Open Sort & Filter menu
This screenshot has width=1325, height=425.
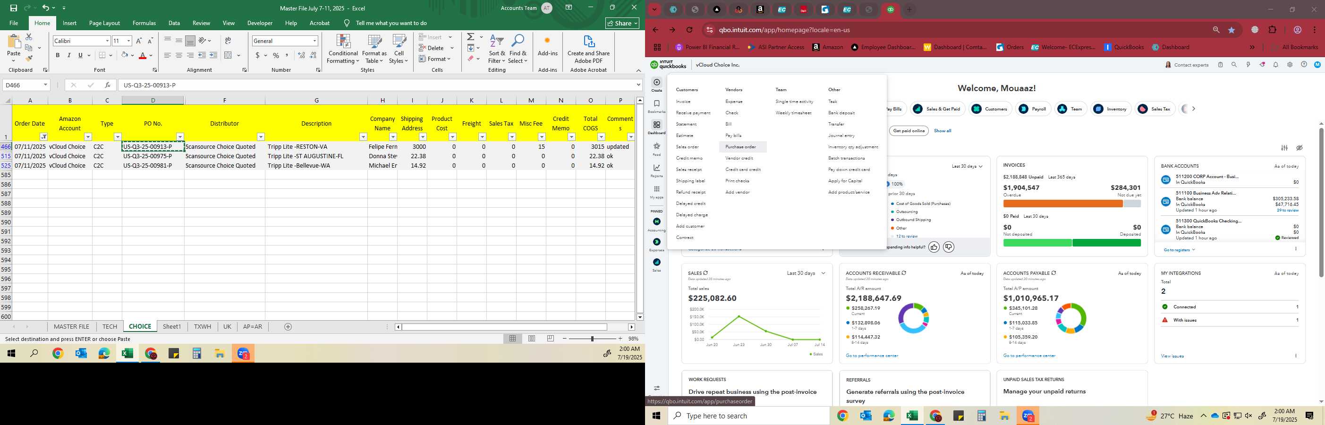click(497, 50)
